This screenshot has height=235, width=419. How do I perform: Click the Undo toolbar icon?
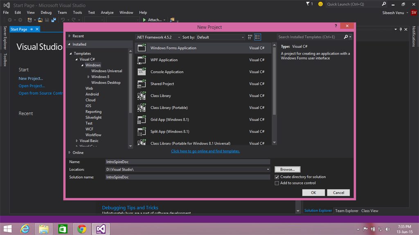click(x=63, y=20)
